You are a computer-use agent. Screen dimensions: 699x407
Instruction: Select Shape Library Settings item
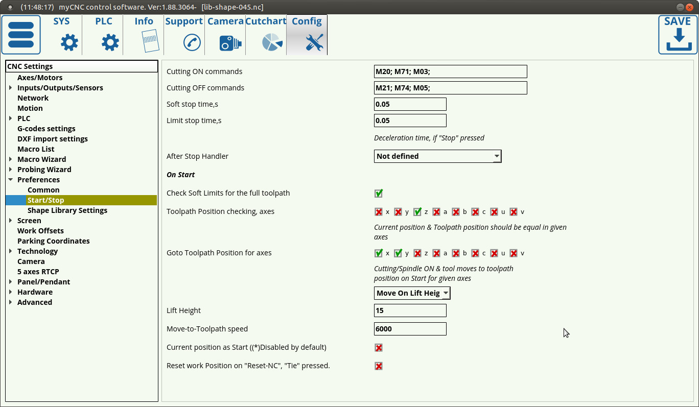pos(67,210)
